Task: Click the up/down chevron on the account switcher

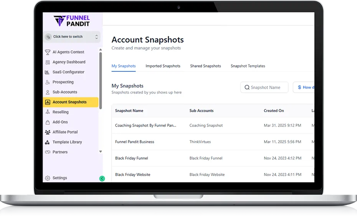Action: (96, 37)
